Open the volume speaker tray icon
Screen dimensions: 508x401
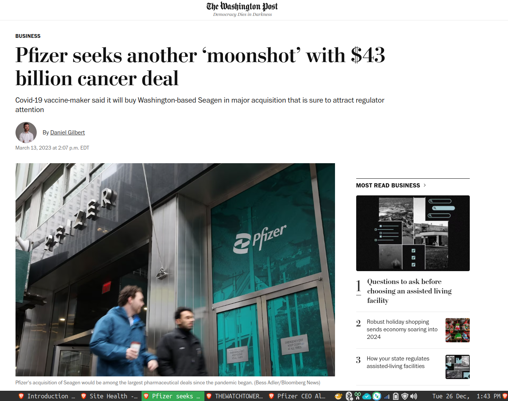[x=413, y=396]
